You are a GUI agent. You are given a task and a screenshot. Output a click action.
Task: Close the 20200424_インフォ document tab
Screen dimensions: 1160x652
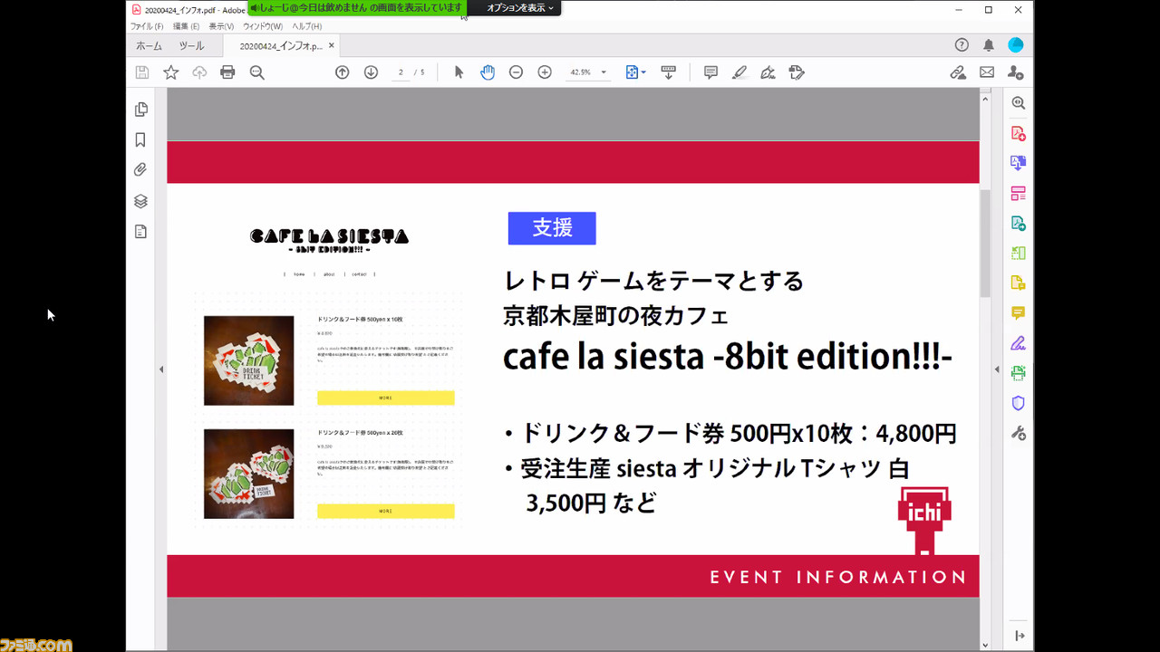[x=332, y=45]
